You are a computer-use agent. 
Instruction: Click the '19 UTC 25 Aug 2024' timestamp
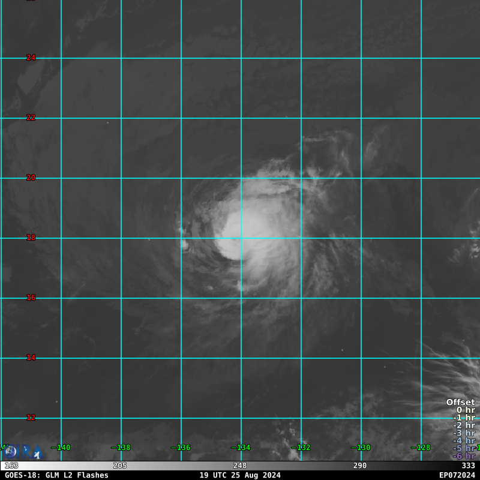click(240, 475)
